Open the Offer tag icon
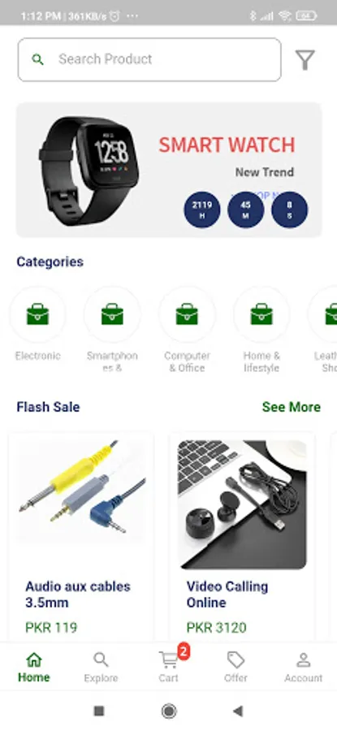337x731 pixels. (235, 660)
